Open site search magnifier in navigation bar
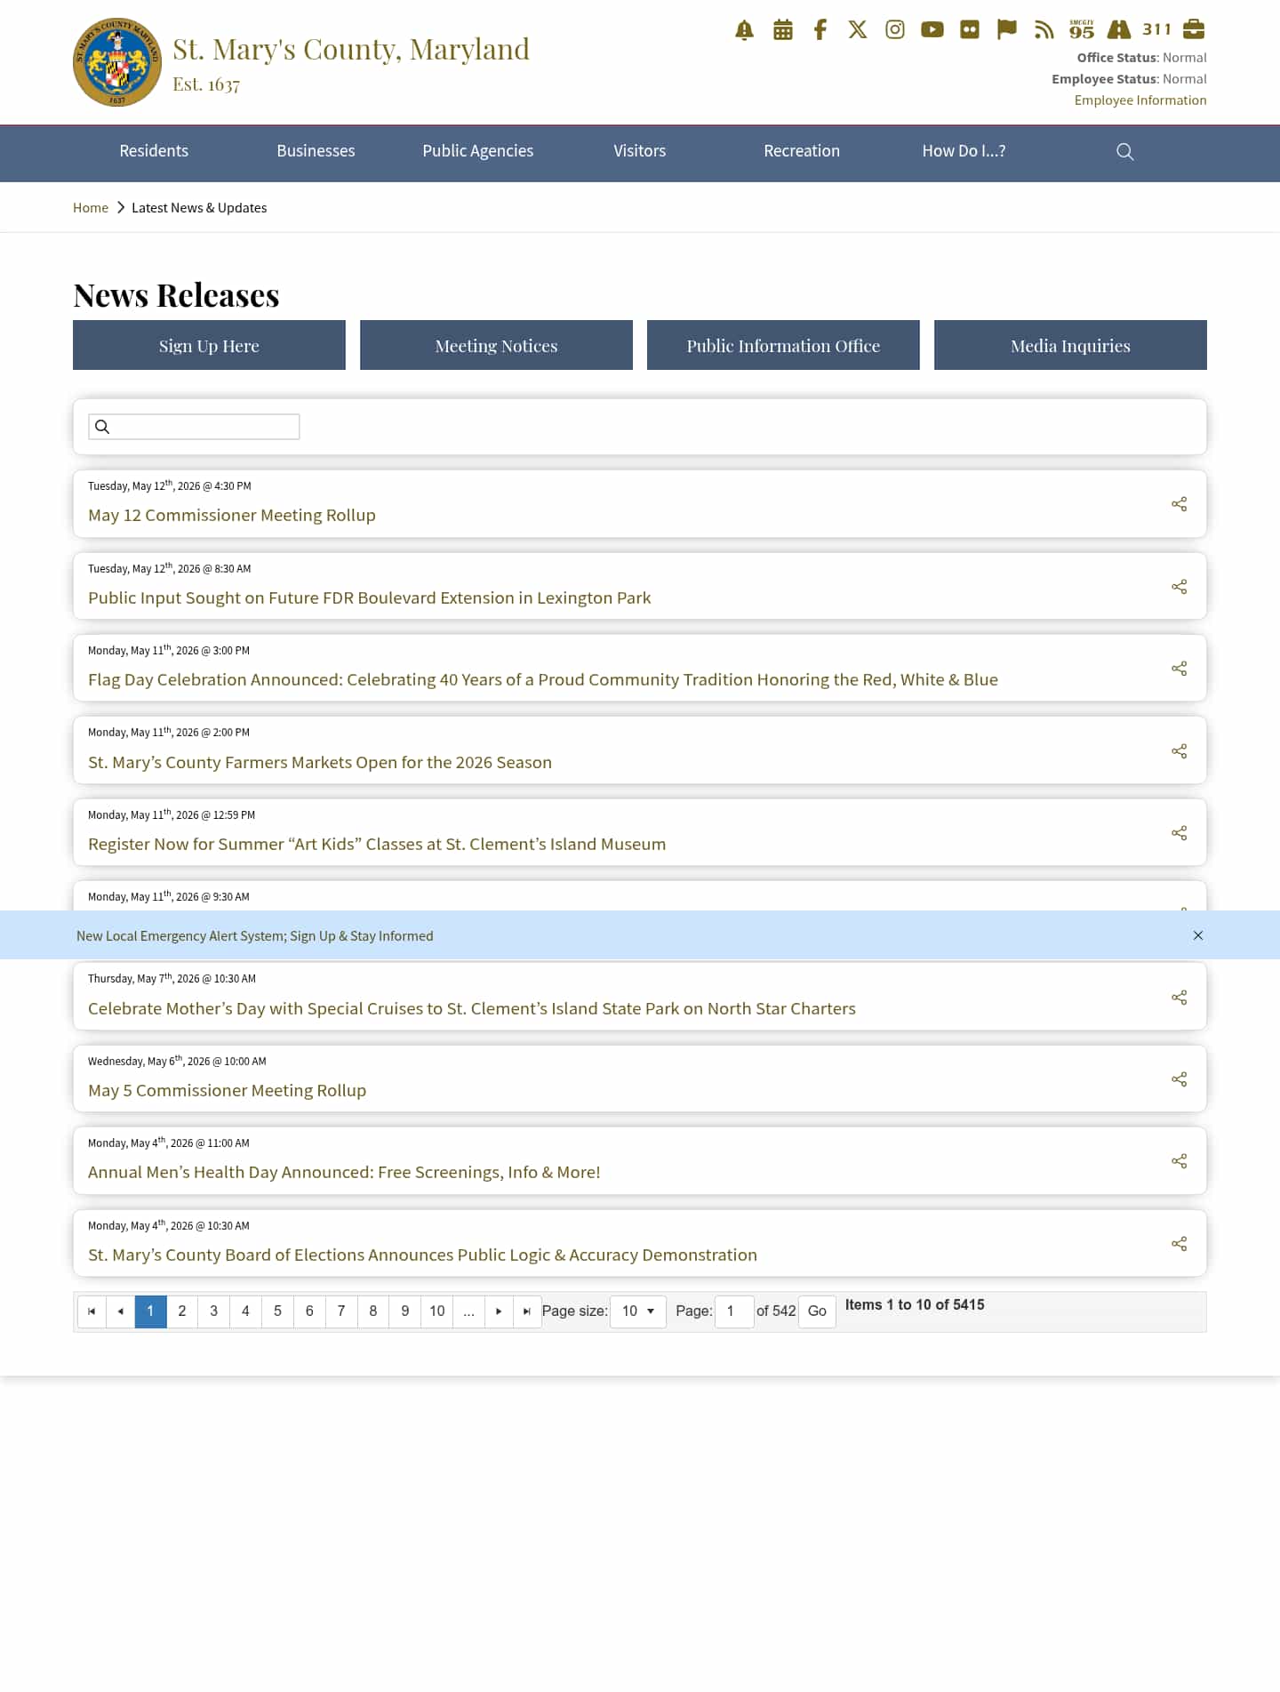The height and width of the screenshot is (1692, 1280). click(1124, 151)
